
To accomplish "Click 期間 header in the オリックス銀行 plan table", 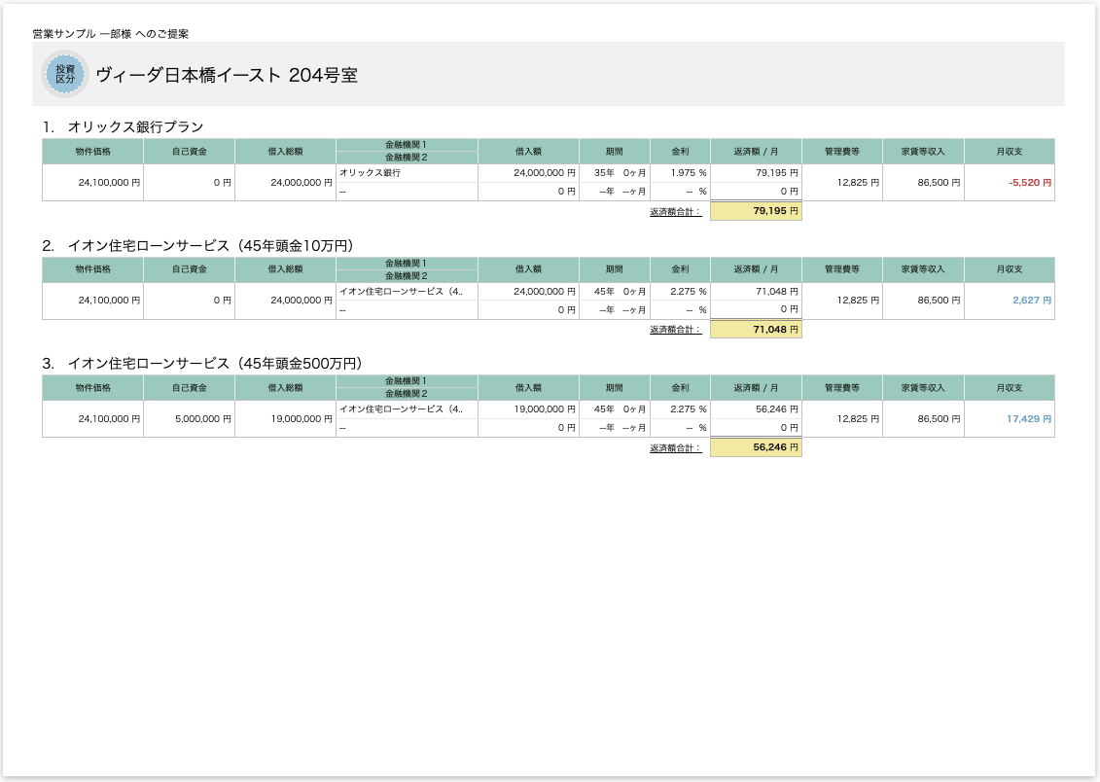I will click(x=615, y=152).
